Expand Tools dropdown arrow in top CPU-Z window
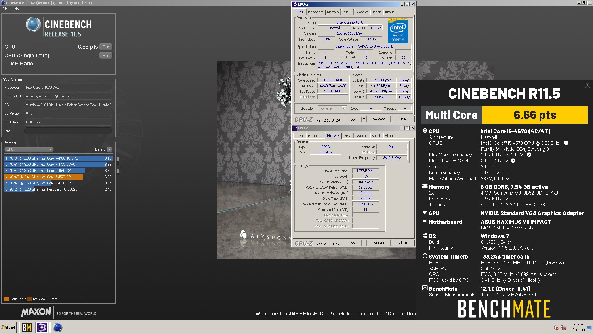Image resolution: width=593 pixels, height=334 pixels. point(364,119)
